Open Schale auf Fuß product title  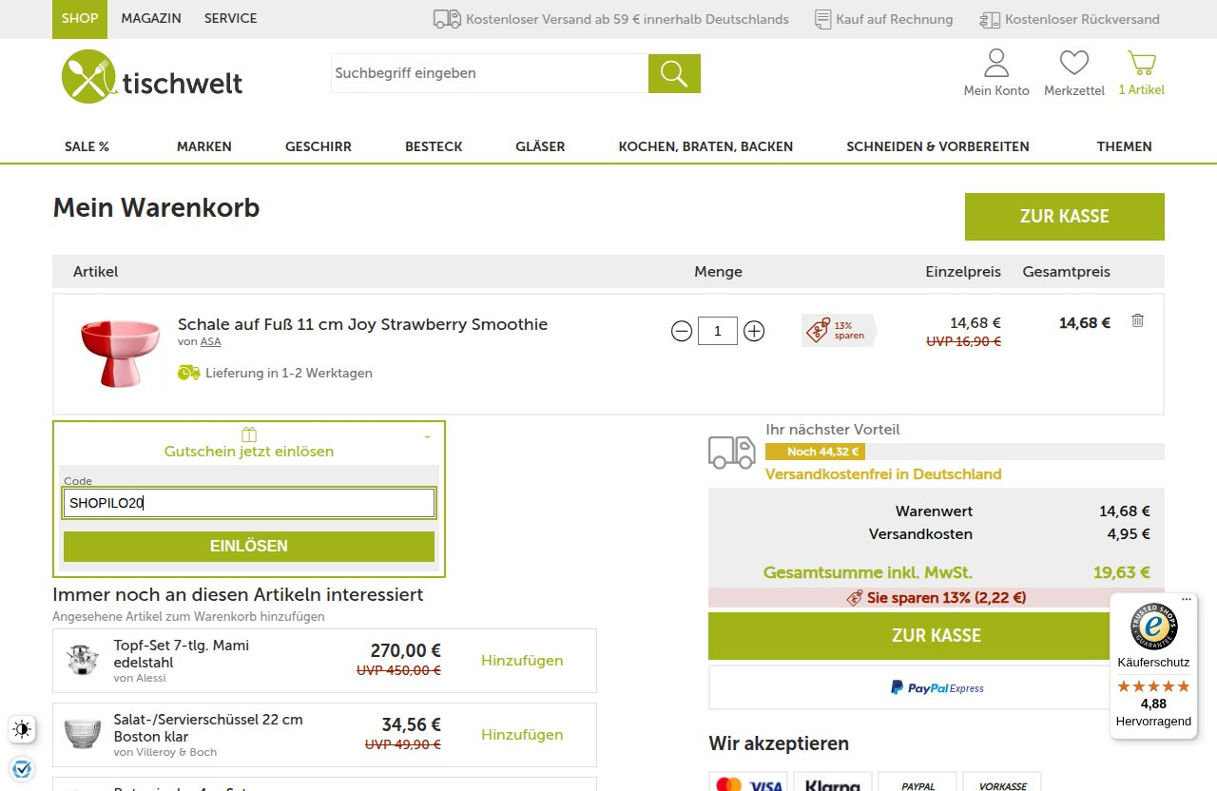[362, 324]
